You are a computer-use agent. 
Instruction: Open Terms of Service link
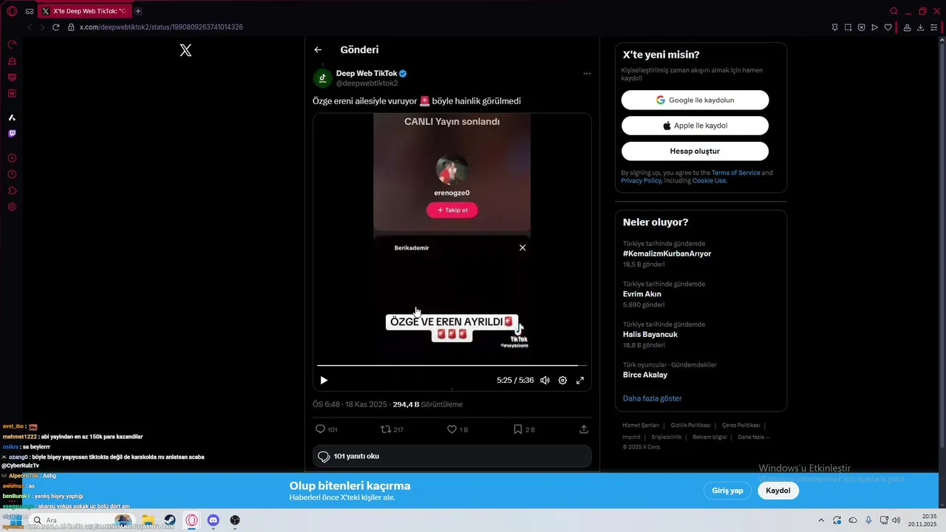coord(735,173)
